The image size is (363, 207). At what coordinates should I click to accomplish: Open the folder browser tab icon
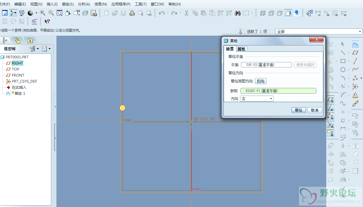(x=17, y=41)
